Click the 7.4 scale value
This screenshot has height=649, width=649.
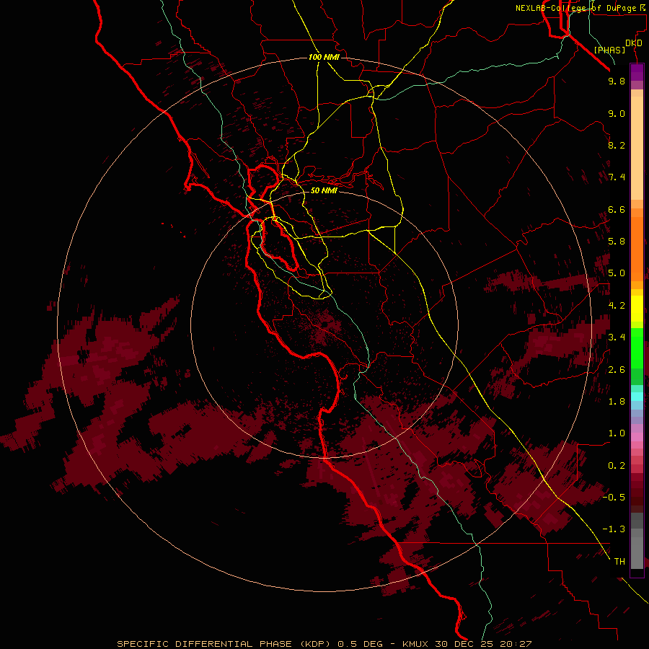click(x=617, y=177)
